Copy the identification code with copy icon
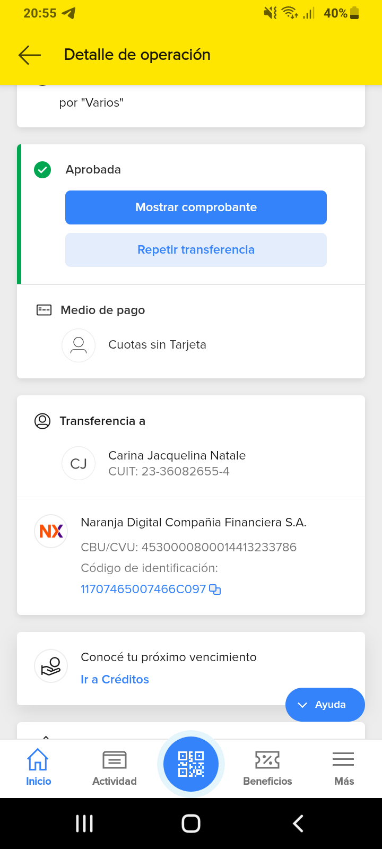This screenshot has height=849, width=382. pos(215,589)
